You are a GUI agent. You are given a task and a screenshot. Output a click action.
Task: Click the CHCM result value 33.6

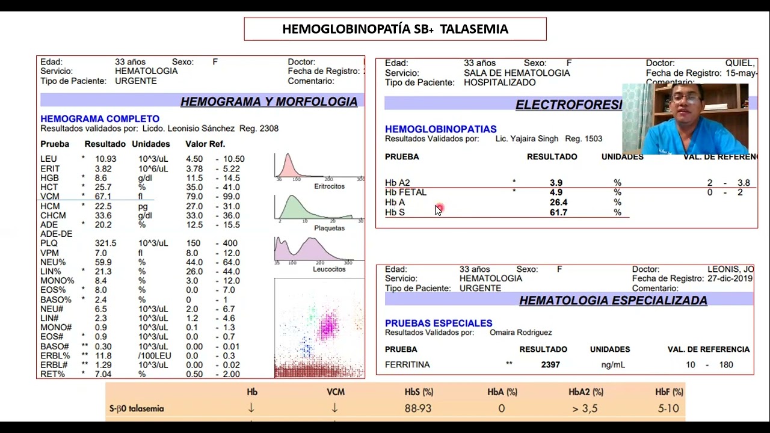point(103,215)
